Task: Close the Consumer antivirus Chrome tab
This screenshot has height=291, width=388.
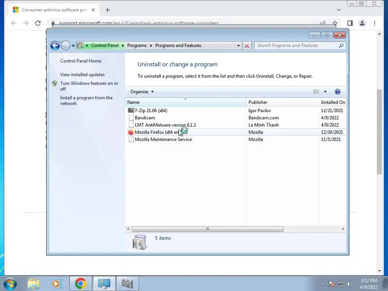Action: 93,10
